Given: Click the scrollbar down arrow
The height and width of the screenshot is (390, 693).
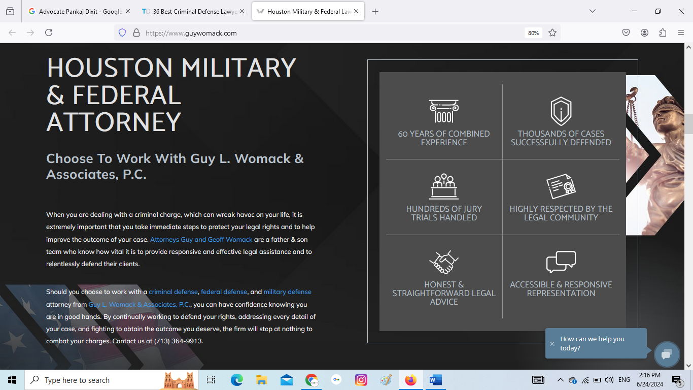Looking at the screenshot, I should [x=688, y=365].
